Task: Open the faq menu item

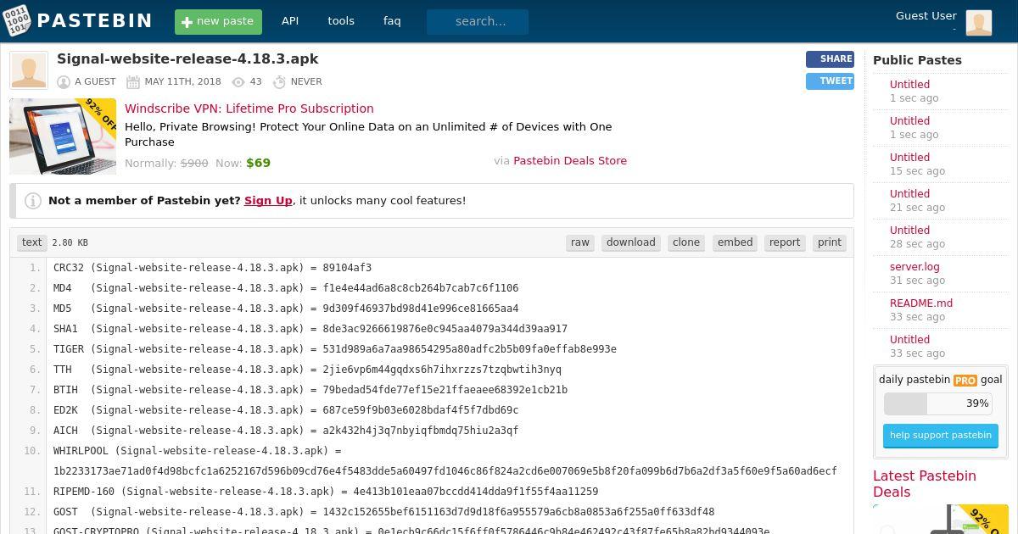Action: [x=392, y=21]
